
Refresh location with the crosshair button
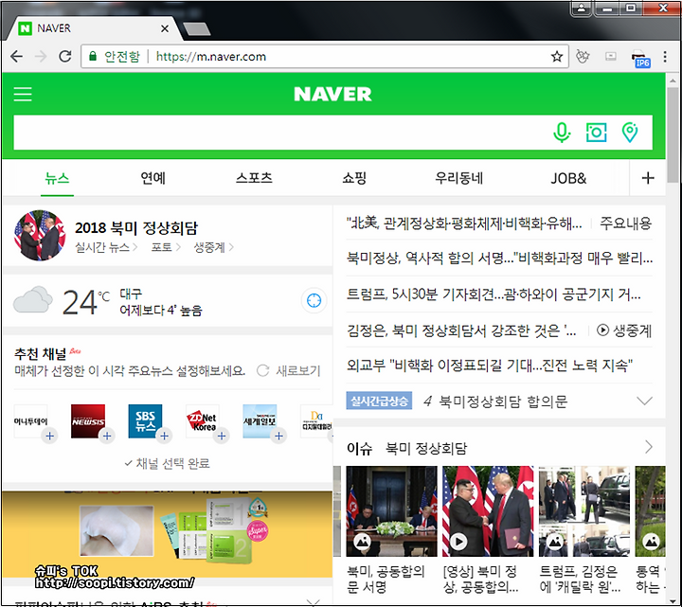(x=314, y=300)
